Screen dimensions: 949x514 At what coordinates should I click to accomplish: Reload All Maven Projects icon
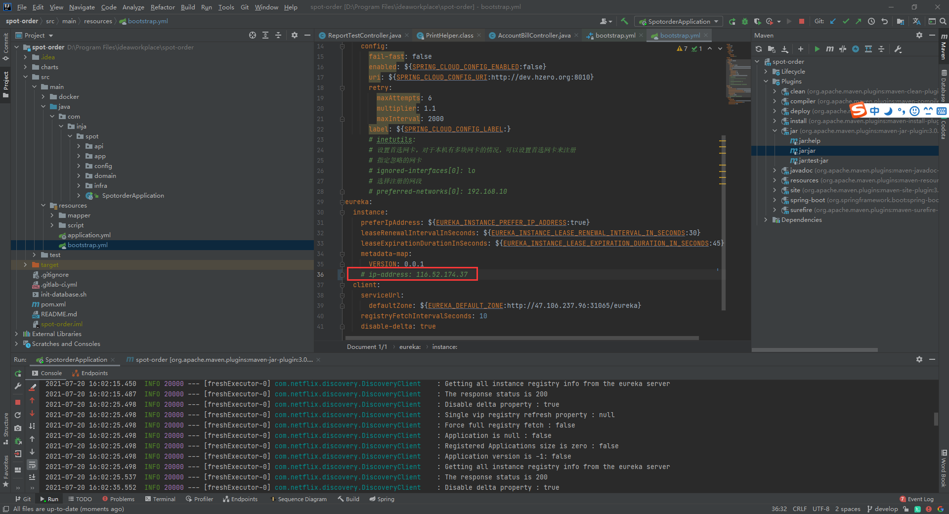click(x=759, y=49)
